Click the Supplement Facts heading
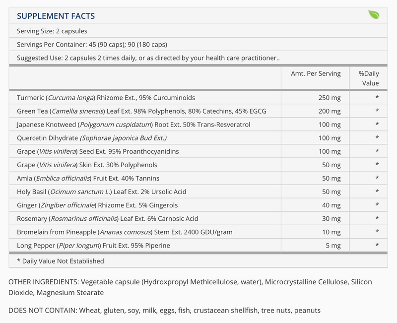The height and width of the screenshot is (323, 397). (56, 16)
